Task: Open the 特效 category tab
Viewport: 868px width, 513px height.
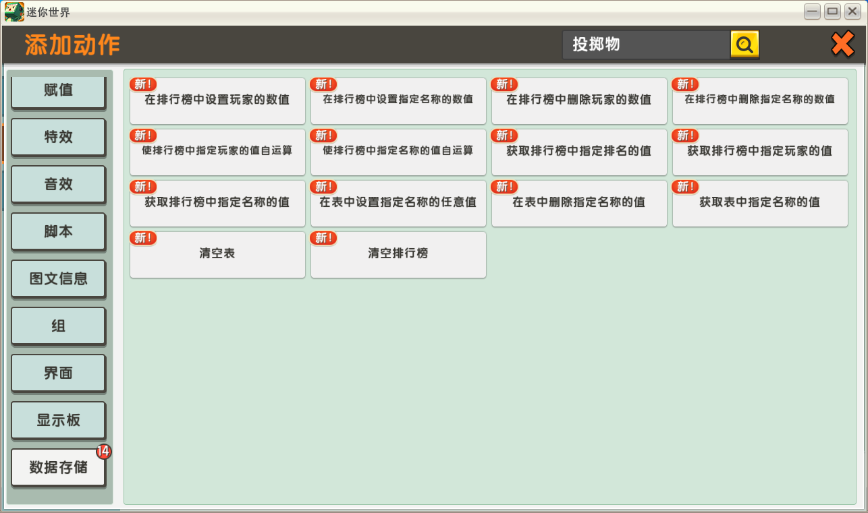Action: [58, 137]
